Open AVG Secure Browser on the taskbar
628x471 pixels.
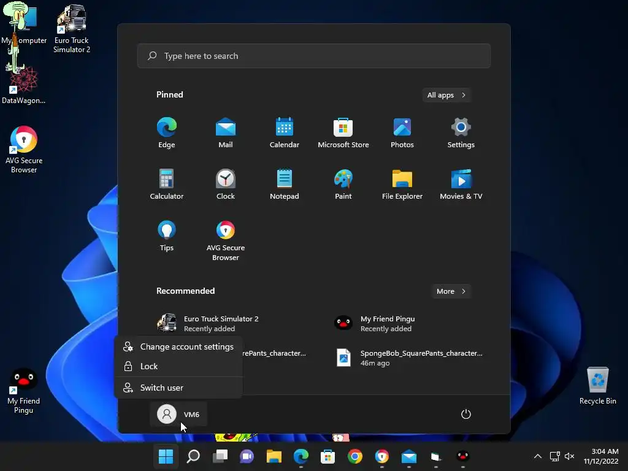point(381,456)
